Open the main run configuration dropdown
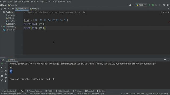Viewport: 170px width, 95px height. coord(141,5)
